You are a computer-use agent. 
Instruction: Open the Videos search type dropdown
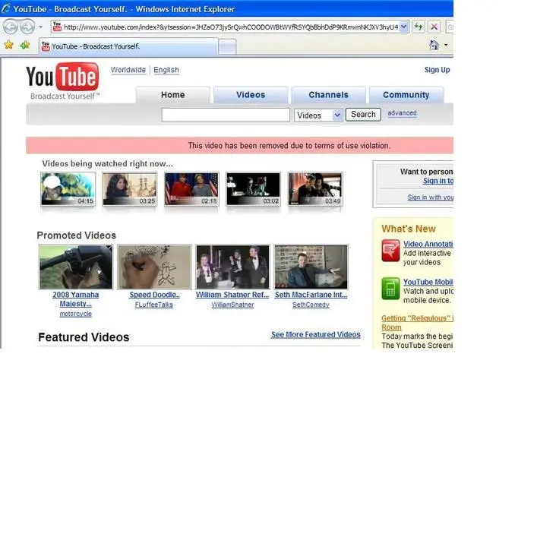[318, 115]
